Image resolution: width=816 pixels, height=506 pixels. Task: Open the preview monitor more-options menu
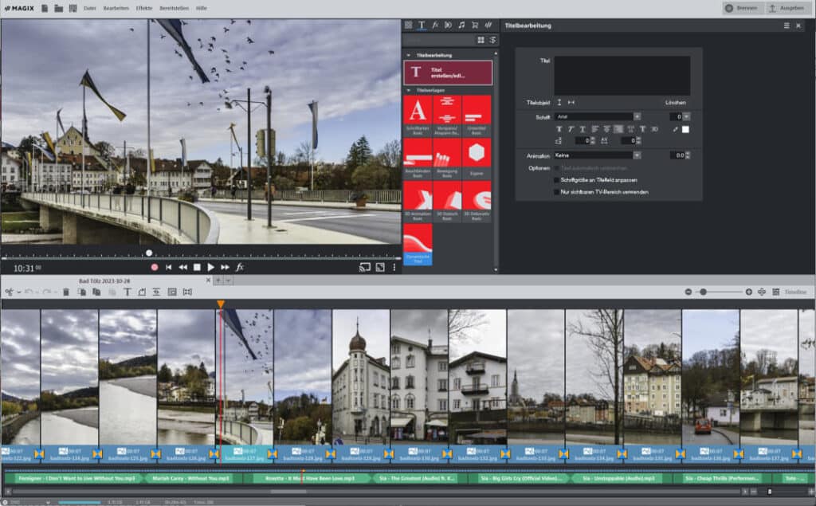pyautogui.click(x=394, y=267)
